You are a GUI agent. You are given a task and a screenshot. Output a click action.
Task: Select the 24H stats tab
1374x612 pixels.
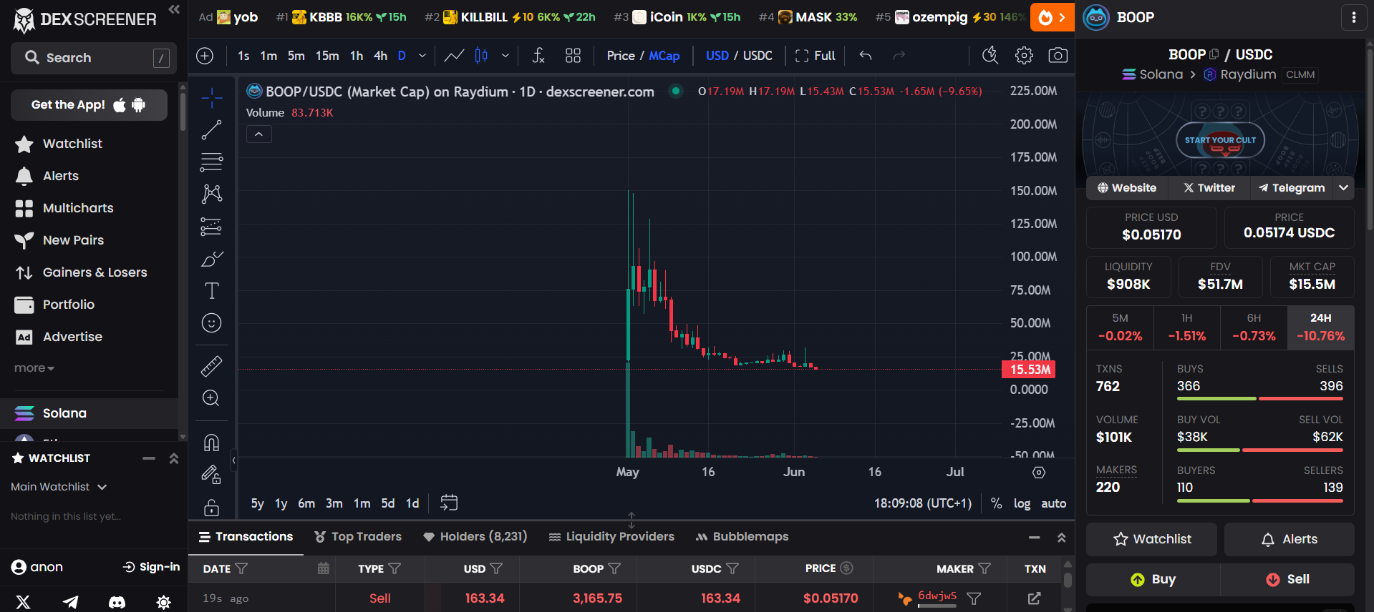tap(1320, 327)
